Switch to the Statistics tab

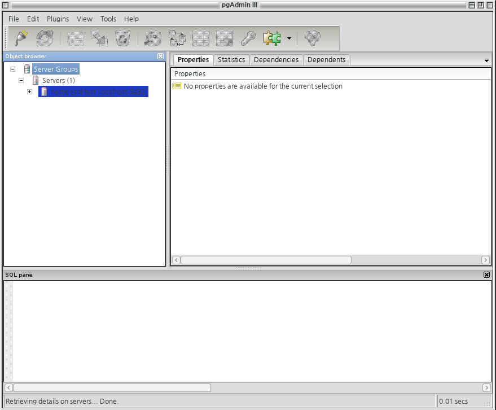click(x=231, y=59)
